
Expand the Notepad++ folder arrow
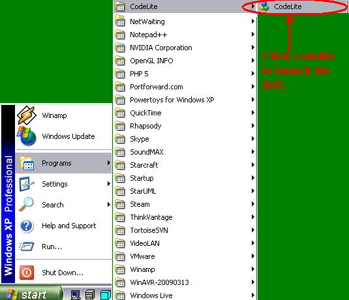point(253,35)
